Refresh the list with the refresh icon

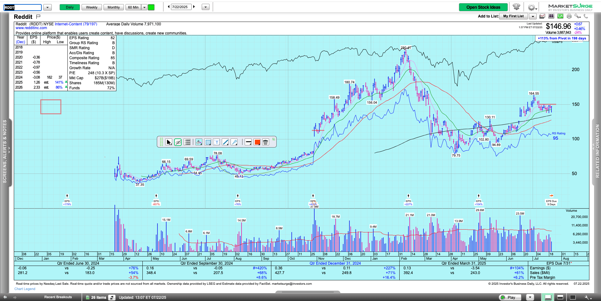pos(112,297)
